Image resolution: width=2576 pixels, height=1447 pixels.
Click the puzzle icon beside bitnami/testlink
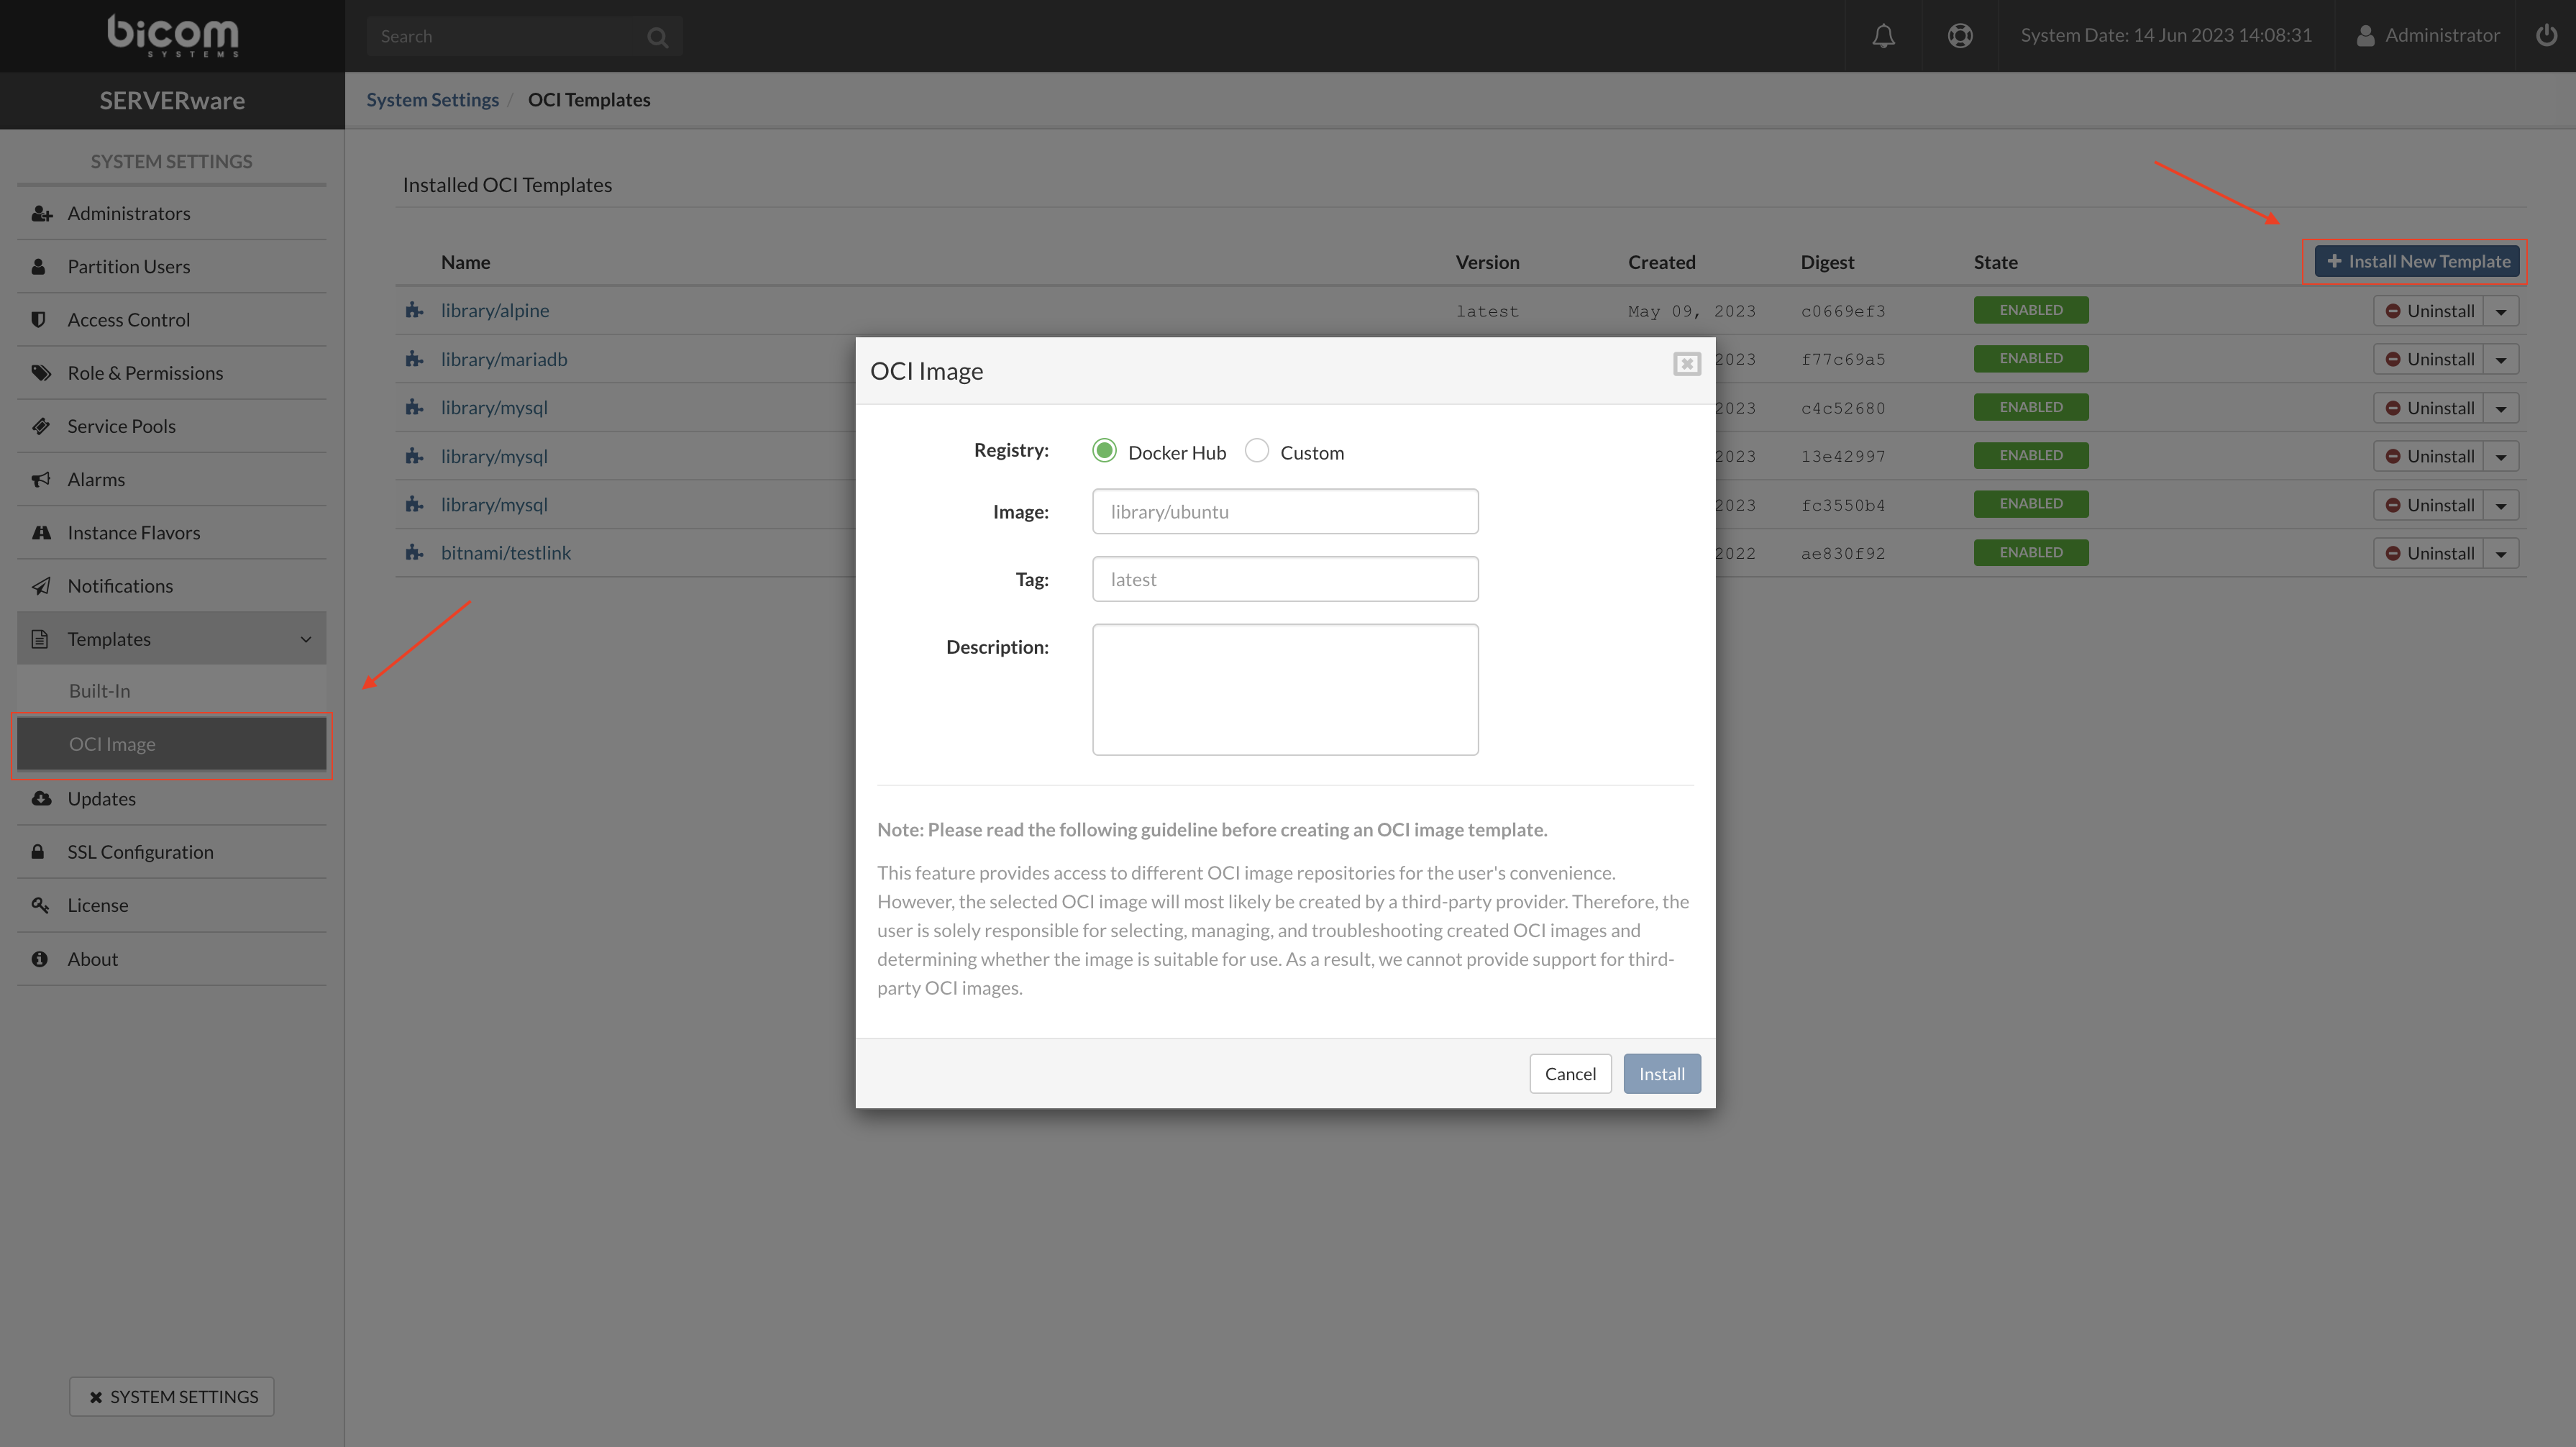point(414,553)
